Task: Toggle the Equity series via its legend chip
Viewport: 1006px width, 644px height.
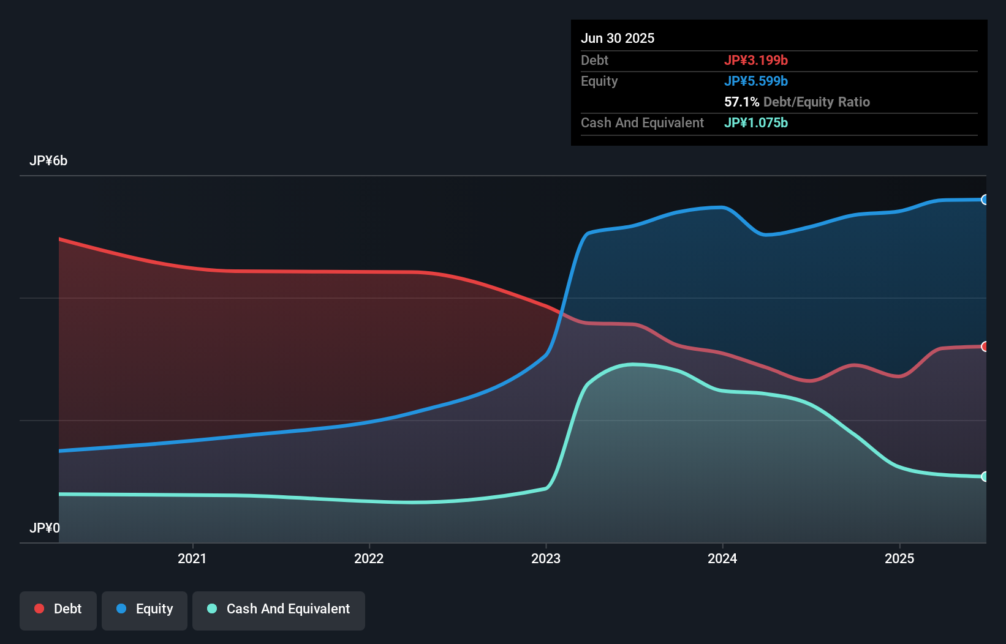Action: click(x=144, y=609)
